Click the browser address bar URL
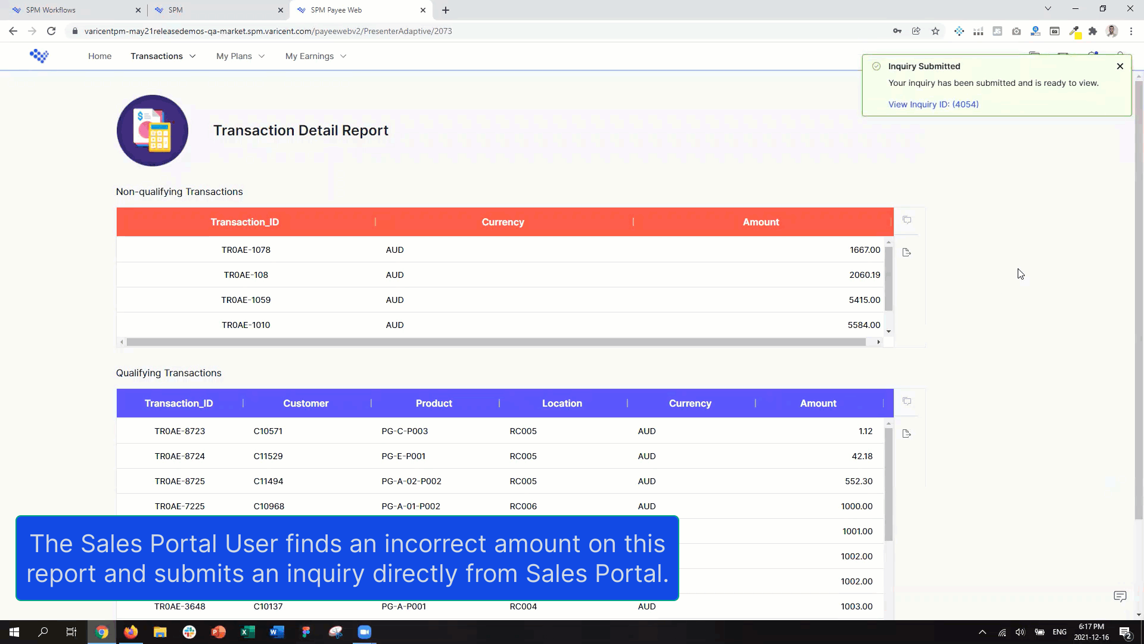This screenshot has width=1144, height=644. tap(268, 31)
